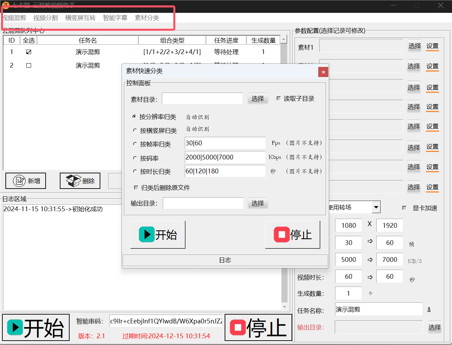The height and width of the screenshot is (345, 452).
Task: Click 选择 next to 素材目录 field
Action: (x=258, y=98)
